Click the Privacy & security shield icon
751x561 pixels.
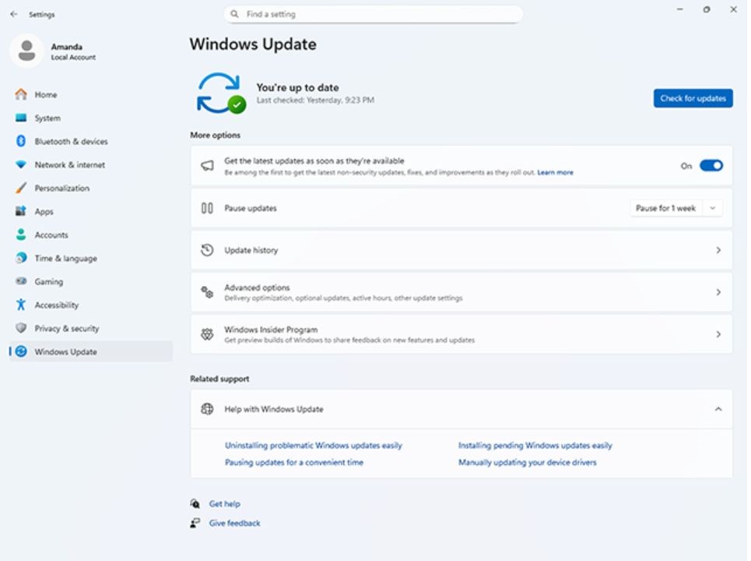[21, 328]
